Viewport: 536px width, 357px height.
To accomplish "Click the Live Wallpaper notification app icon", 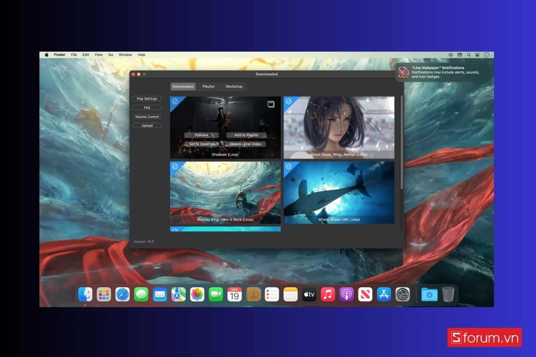I will tap(404, 72).
